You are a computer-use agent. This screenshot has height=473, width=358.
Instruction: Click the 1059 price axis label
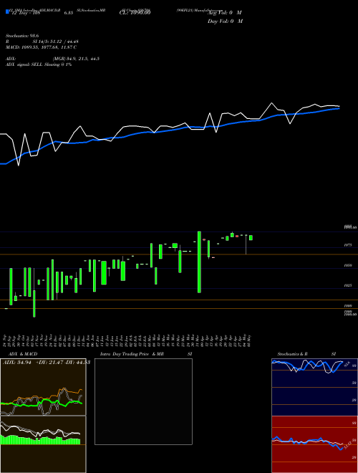(x=348, y=265)
